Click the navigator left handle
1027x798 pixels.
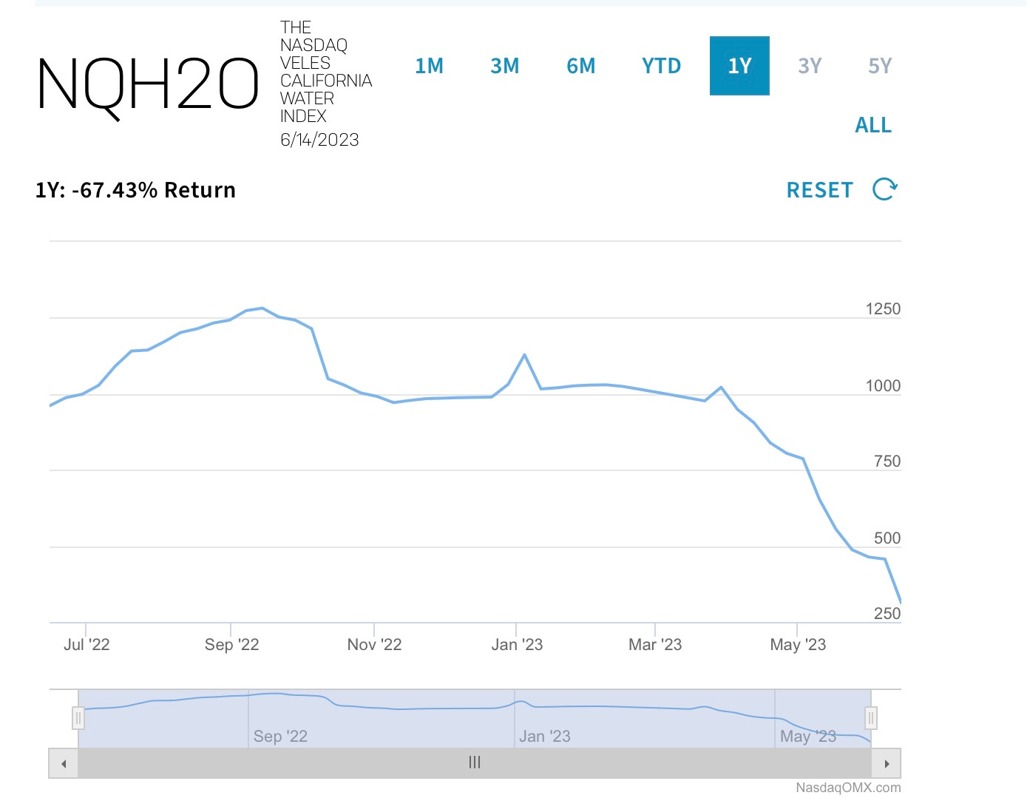point(78,718)
